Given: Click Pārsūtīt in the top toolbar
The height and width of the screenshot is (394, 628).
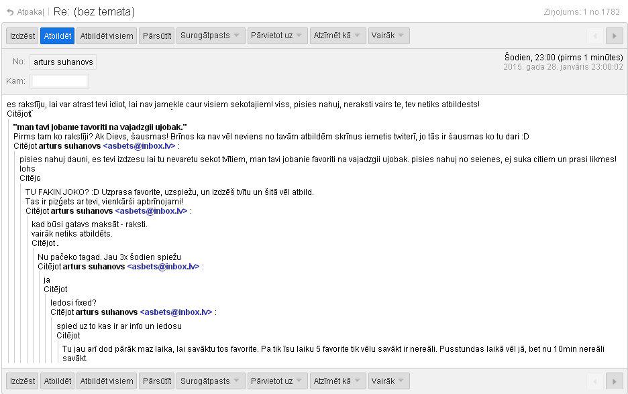Looking at the screenshot, I should (157, 36).
